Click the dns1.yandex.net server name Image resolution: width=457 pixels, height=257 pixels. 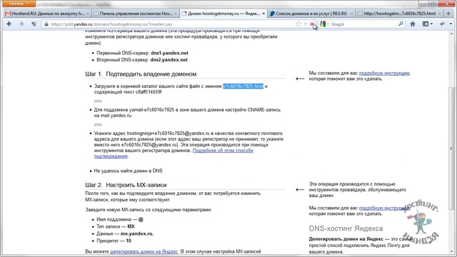[170, 53]
